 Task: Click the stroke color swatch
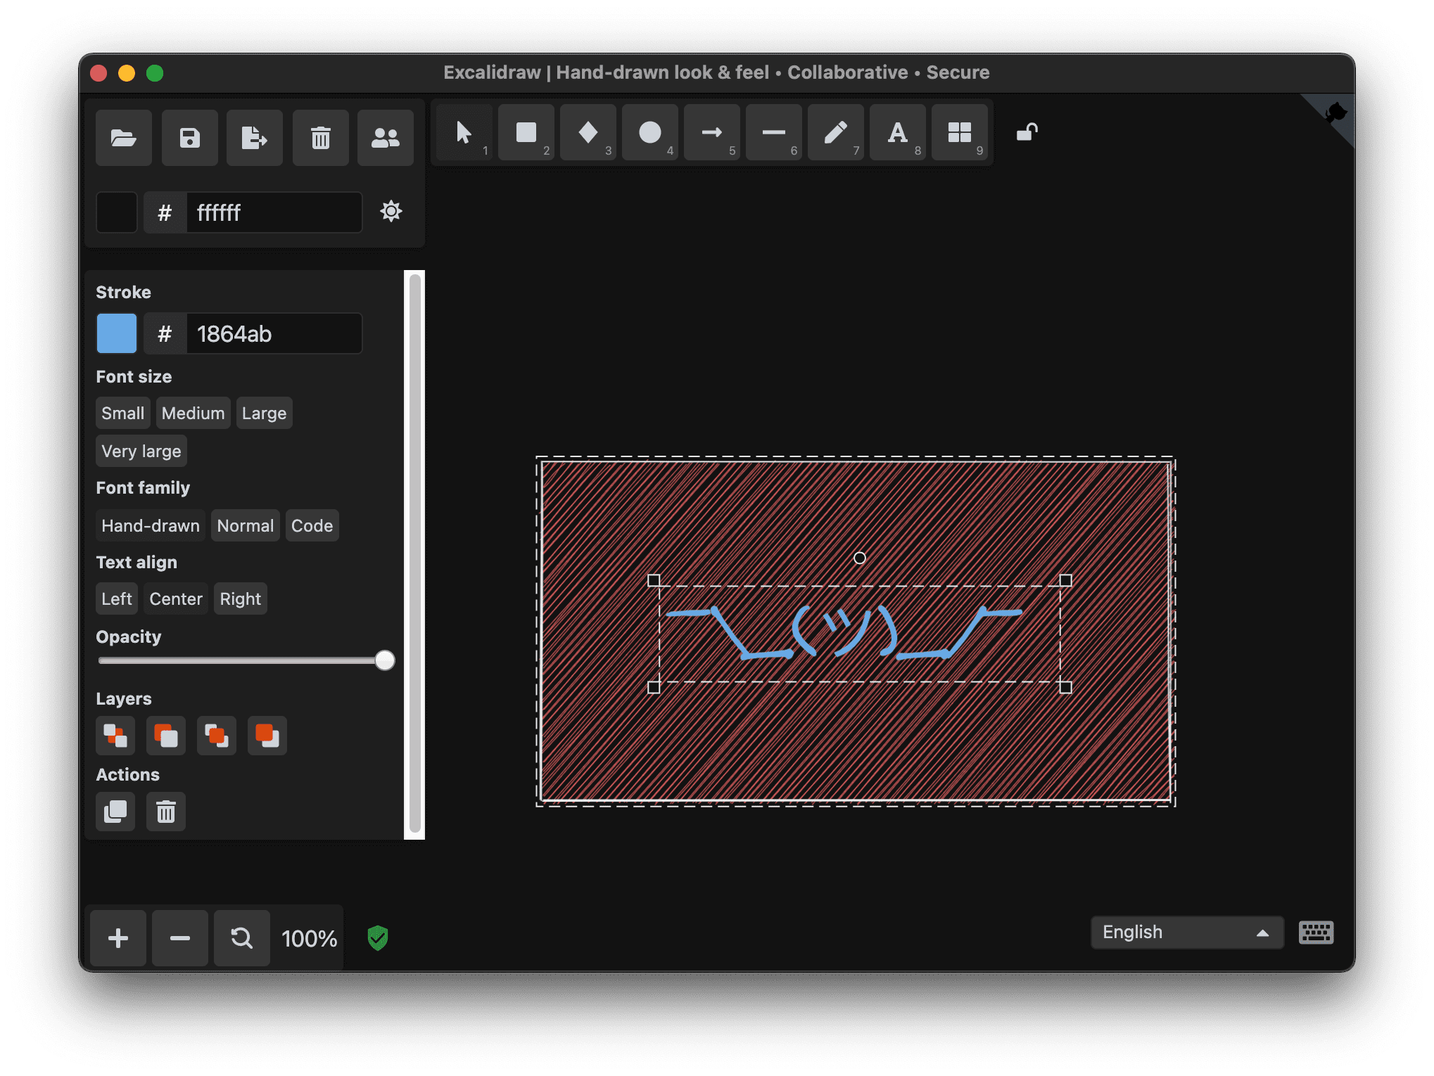117,332
